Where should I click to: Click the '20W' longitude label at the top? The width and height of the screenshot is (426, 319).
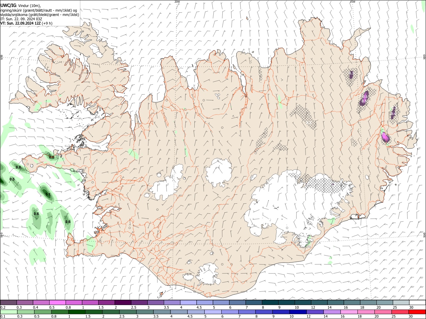click(177, 2)
